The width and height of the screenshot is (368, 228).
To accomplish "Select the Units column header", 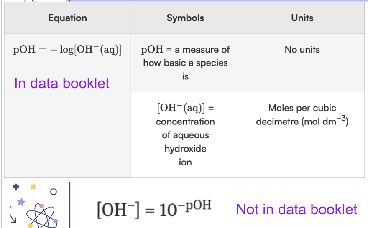I will click(x=302, y=18).
